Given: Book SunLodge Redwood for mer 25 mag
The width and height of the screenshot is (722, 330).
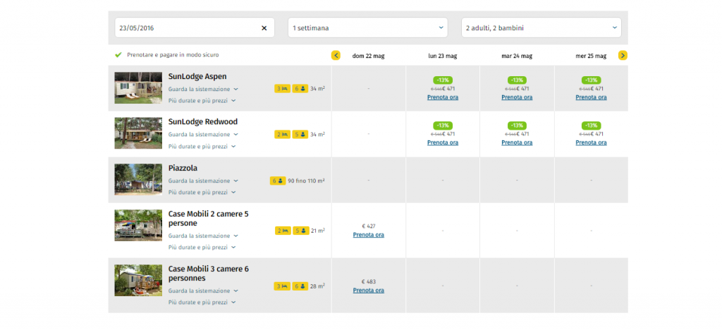Looking at the screenshot, I should pyautogui.click(x=591, y=142).
